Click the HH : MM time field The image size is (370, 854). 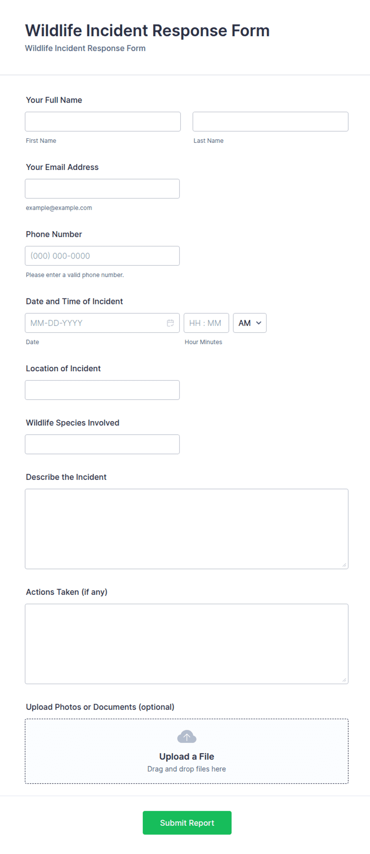206,323
